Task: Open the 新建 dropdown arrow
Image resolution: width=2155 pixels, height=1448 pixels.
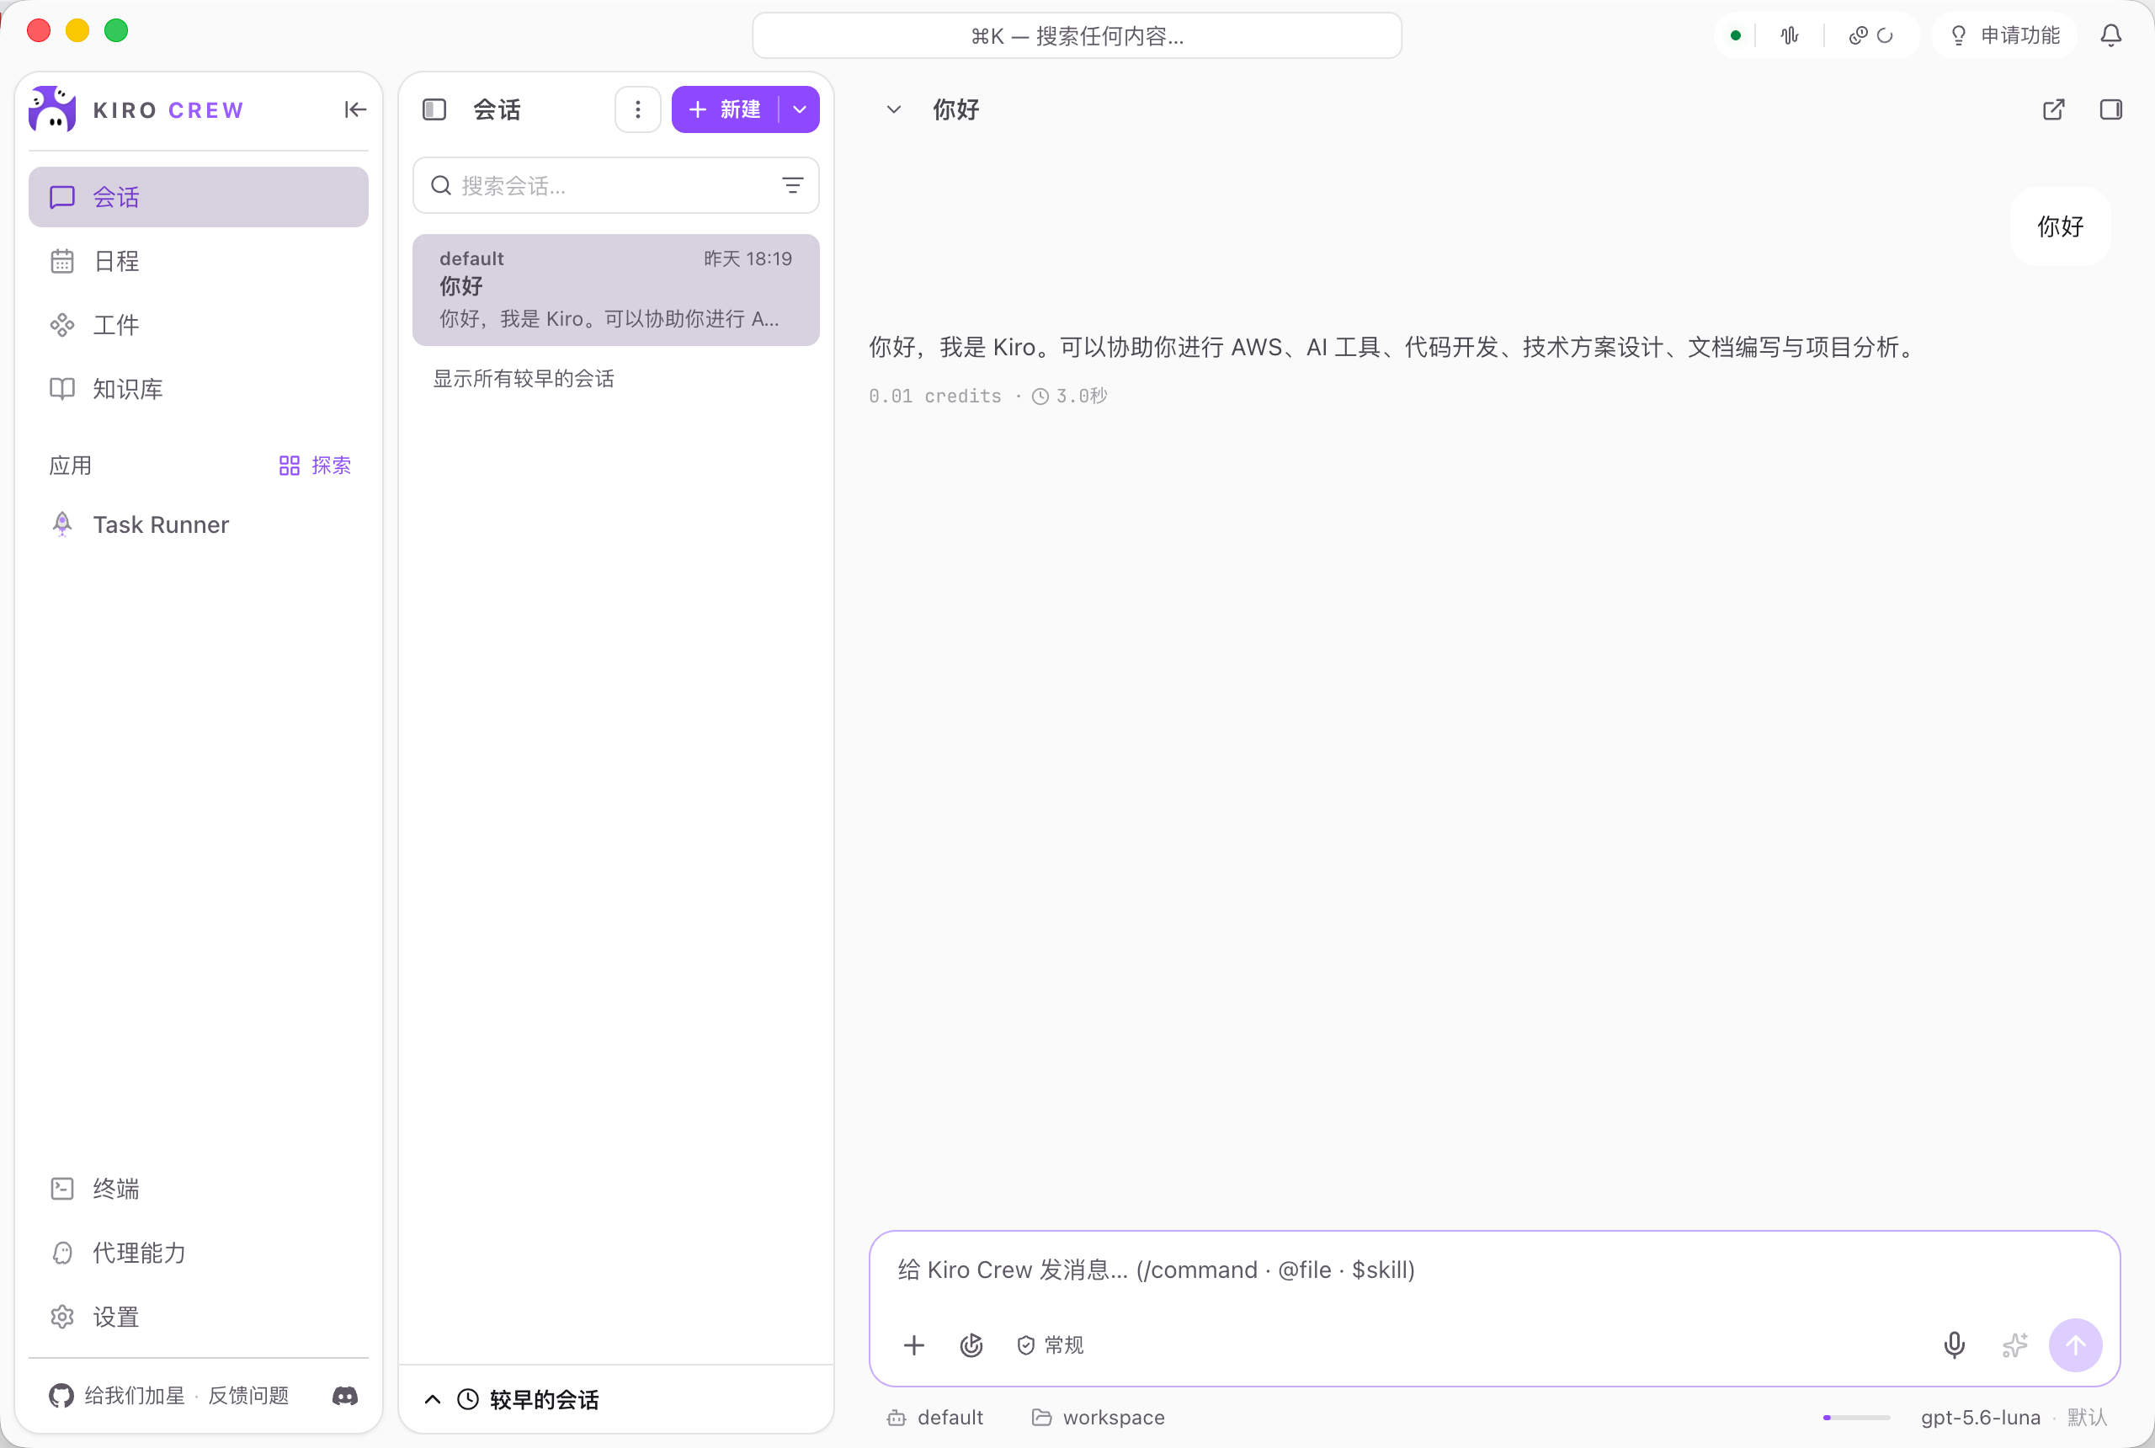Action: [800, 110]
